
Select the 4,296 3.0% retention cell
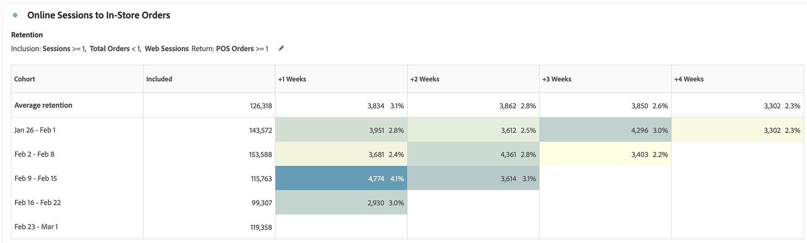(x=605, y=130)
